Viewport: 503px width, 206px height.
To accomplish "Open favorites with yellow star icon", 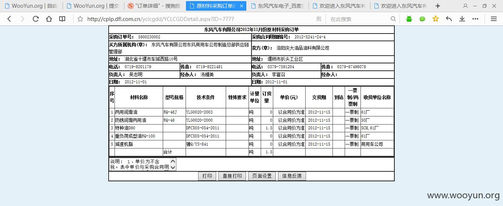I will (436, 19).
